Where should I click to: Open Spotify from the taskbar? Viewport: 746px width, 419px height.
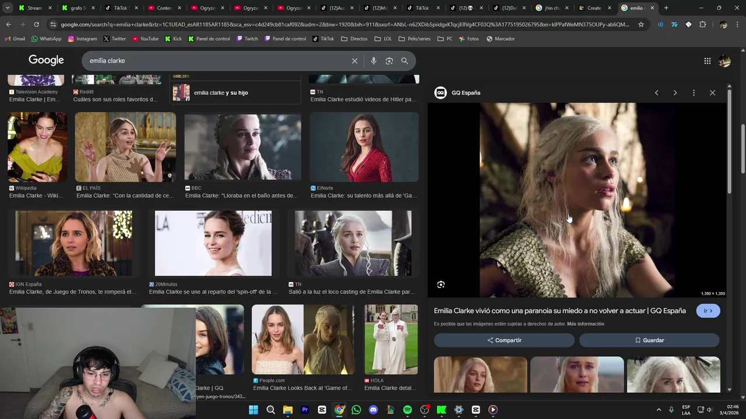tap(407, 410)
